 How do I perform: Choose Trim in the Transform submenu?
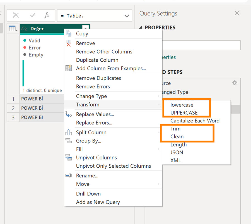pyautogui.click(x=175, y=129)
